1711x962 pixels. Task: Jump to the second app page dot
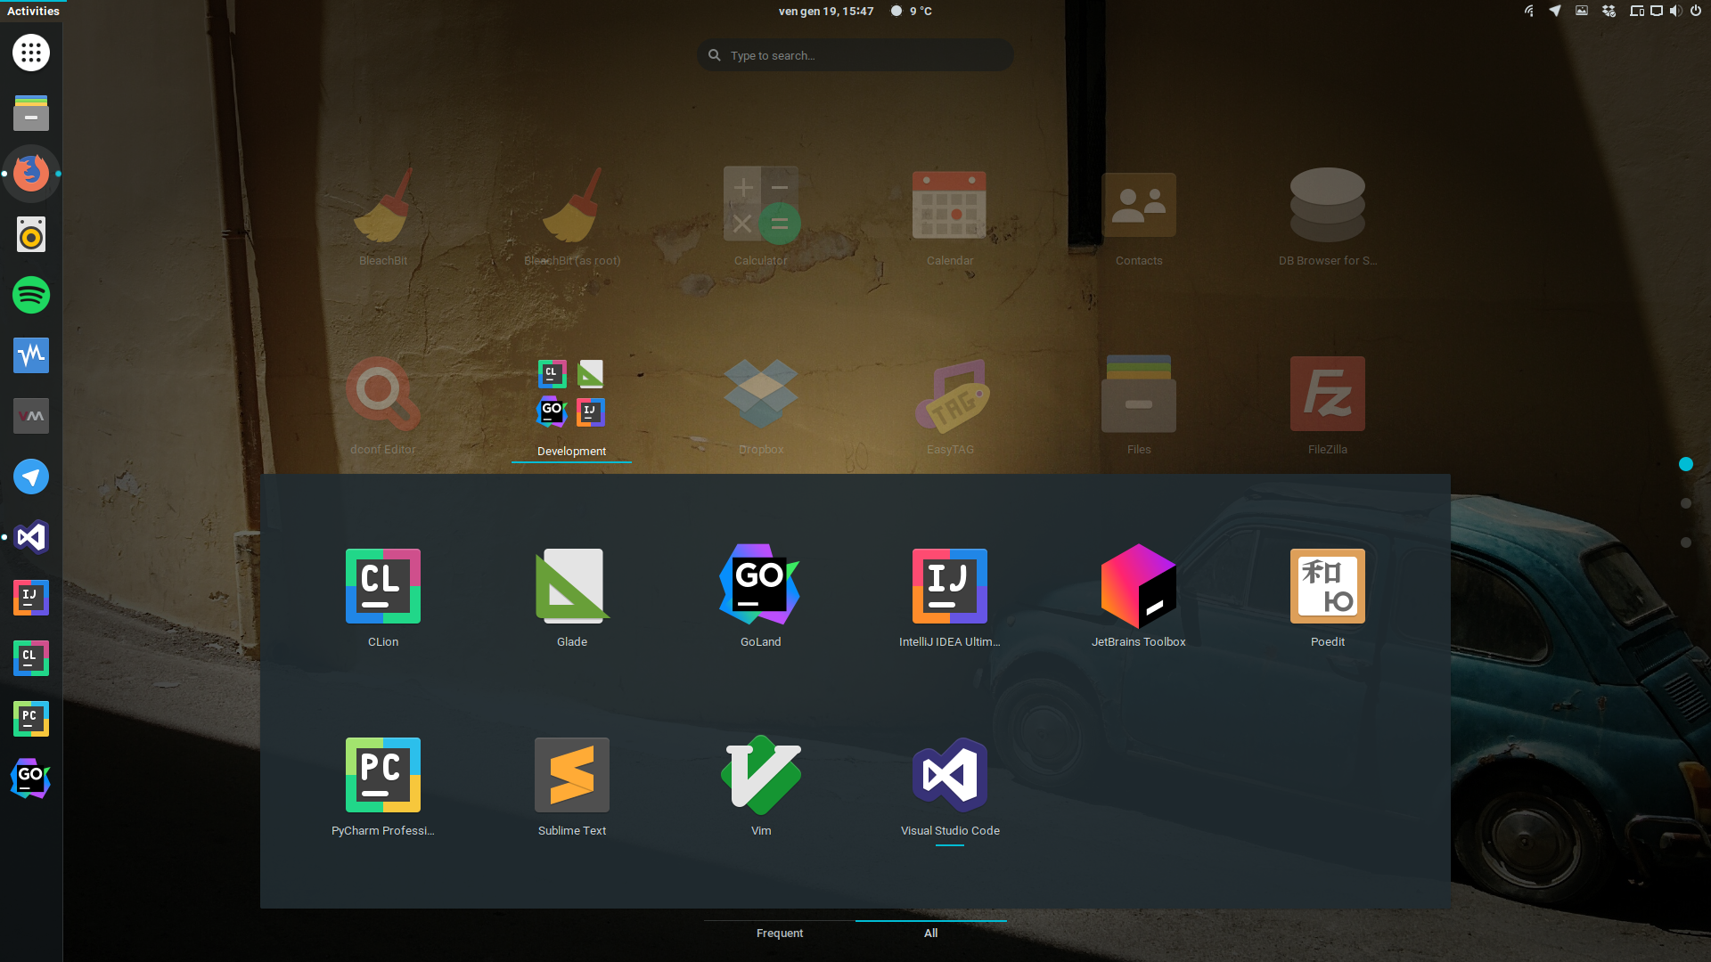[1685, 501]
